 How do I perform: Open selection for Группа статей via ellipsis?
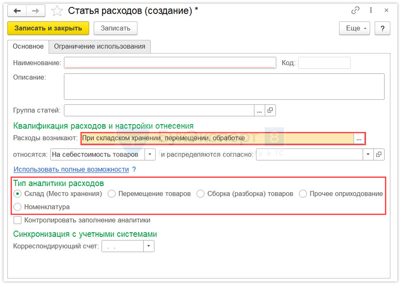click(x=259, y=110)
